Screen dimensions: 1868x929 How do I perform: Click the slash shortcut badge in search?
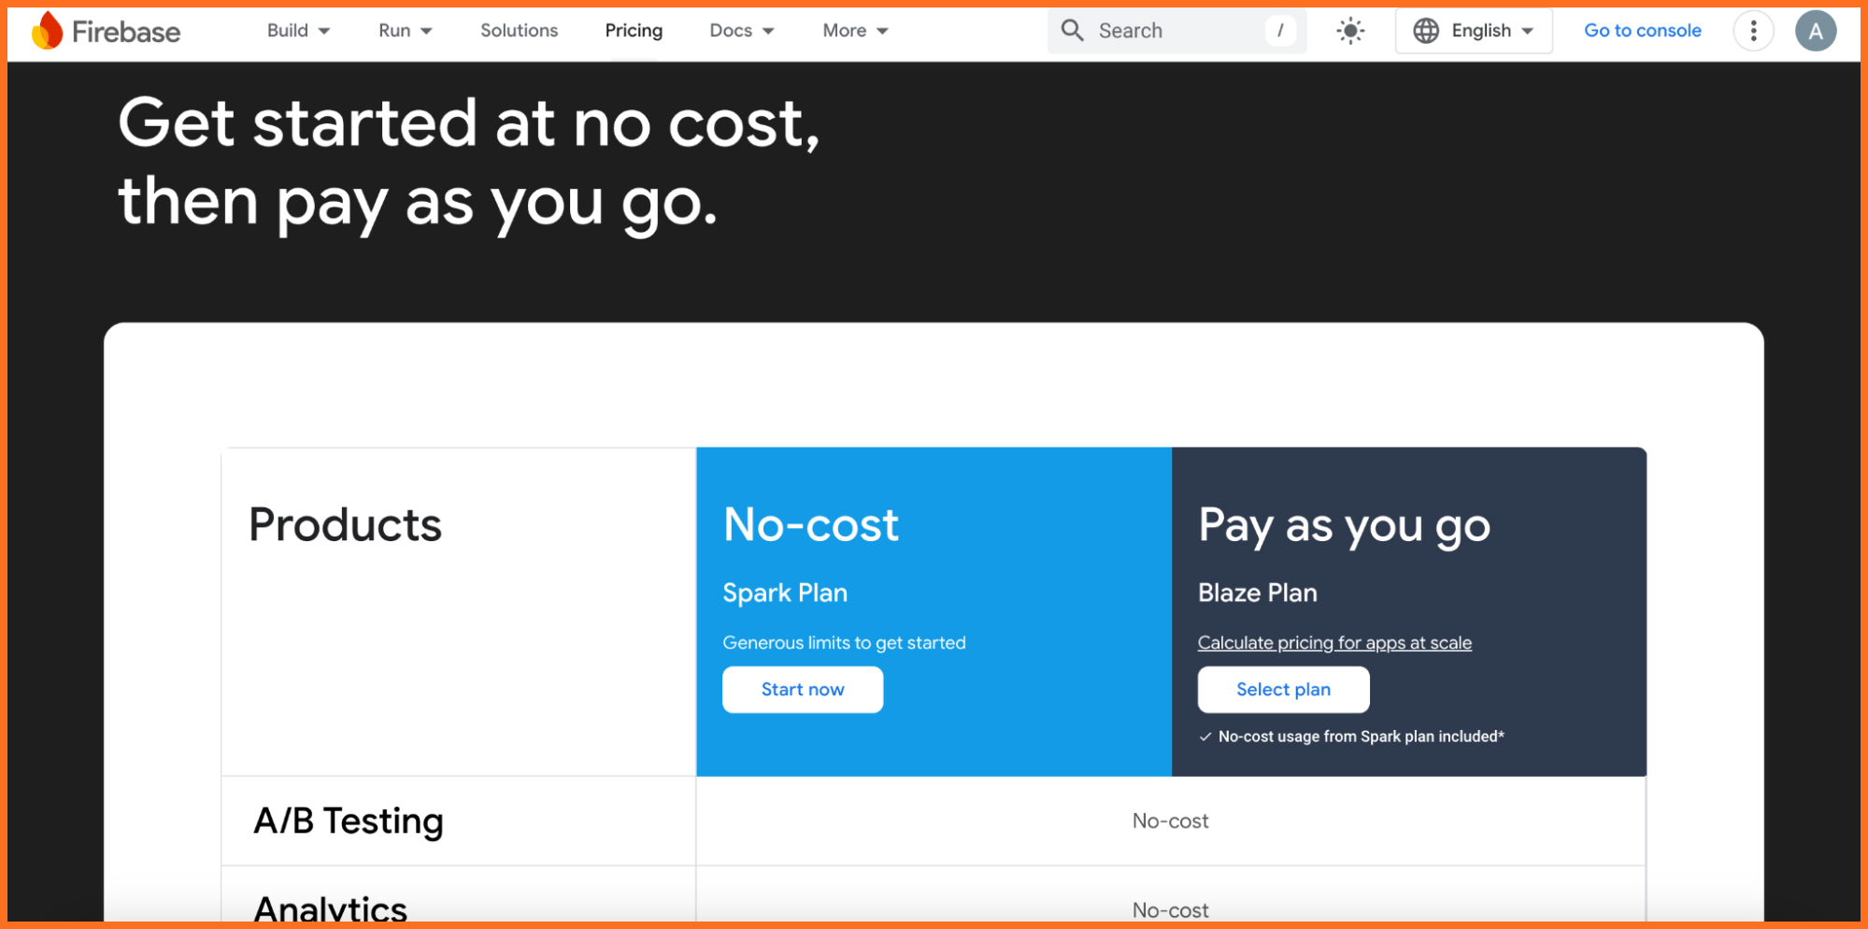[x=1280, y=31]
